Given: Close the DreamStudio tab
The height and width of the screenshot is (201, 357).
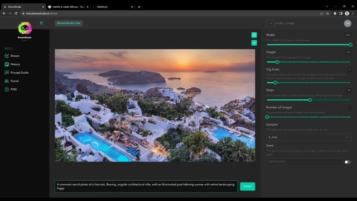Looking at the screenshot, I should 43,7.
